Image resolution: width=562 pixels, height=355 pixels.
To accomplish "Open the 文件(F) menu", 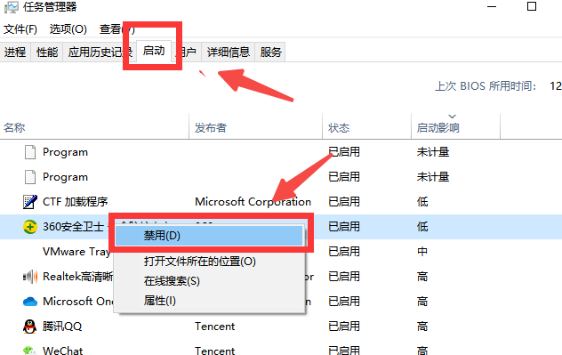I will pyautogui.click(x=20, y=29).
